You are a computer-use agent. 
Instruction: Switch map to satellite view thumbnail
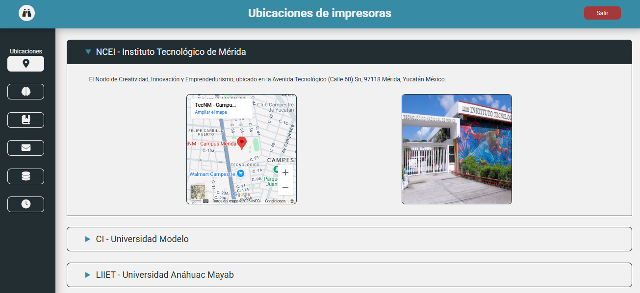[x=198, y=192]
